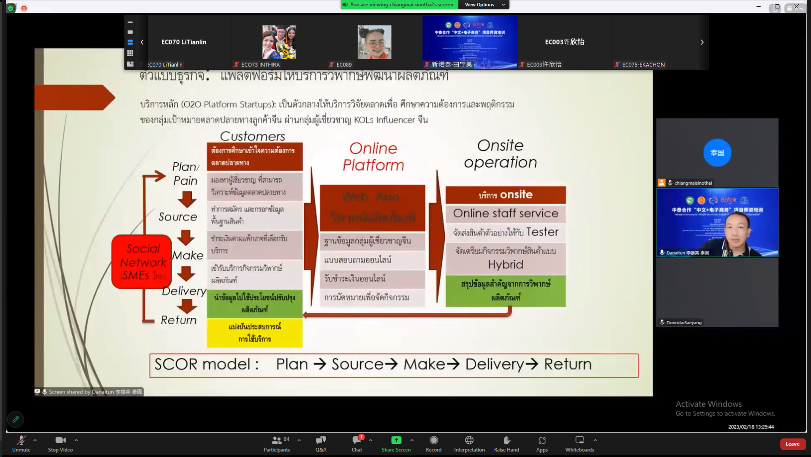
Task: Click the 2023/02/18 13:25:44 timestamp
Action: (751, 427)
